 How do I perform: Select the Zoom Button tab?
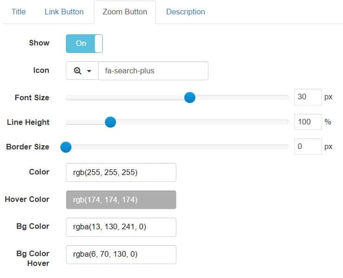[x=125, y=12]
